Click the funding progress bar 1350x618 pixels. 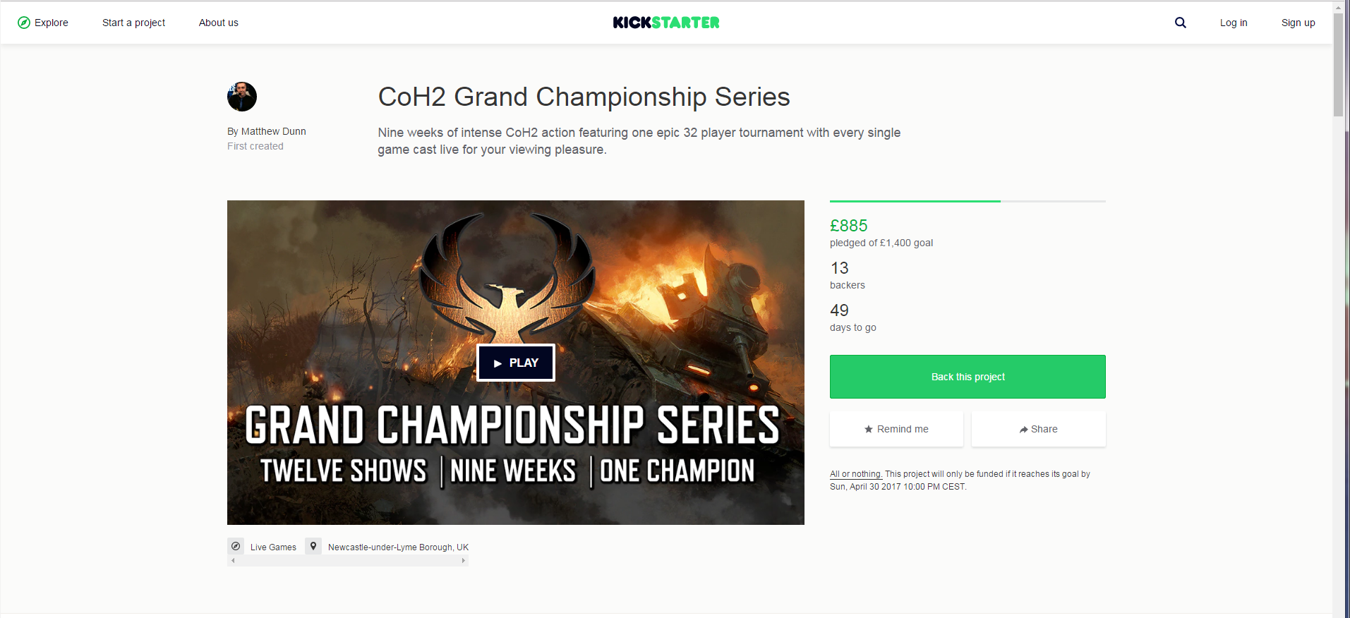pos(968,201)
